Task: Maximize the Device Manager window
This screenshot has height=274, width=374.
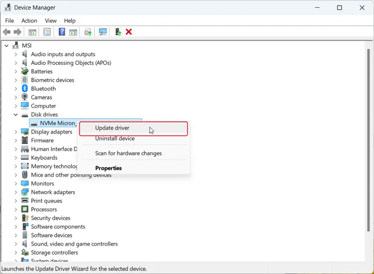Action: [x=339, y=8]
